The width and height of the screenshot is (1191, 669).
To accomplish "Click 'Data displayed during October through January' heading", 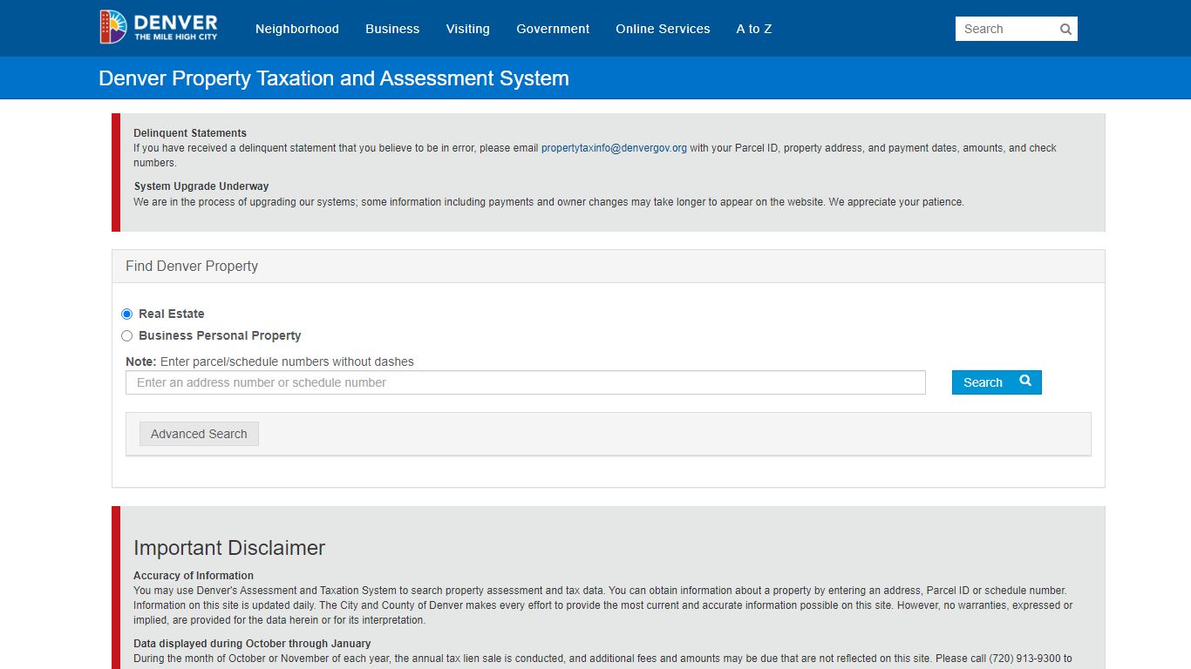I will point(252,644).
